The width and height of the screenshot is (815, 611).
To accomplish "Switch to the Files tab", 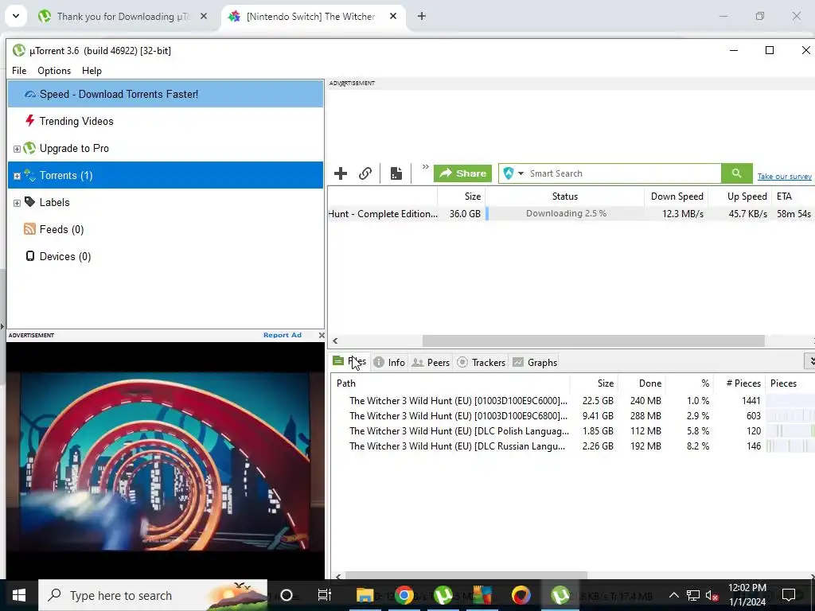I will [x=350, y=362].
